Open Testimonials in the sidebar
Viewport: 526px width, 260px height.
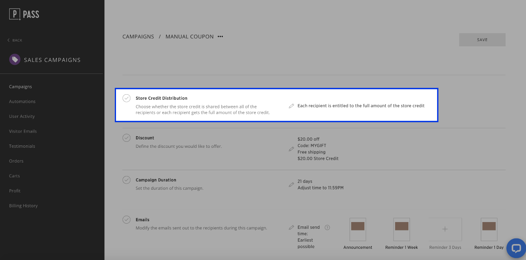point(22,146)
